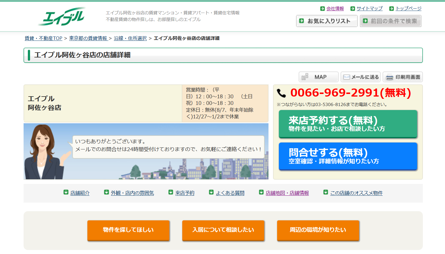Click the phone handset icon
This screenshot has width=445, height=254.
pyautogui.click(x=281, y=93)
